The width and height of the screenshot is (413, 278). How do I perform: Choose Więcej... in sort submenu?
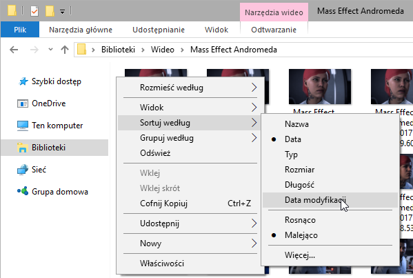(330, 255)
